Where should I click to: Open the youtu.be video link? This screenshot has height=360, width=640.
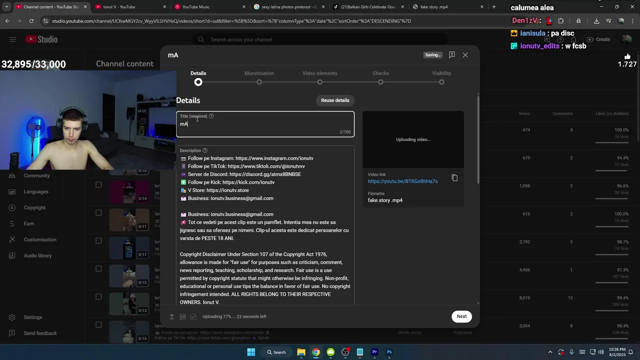402,181
